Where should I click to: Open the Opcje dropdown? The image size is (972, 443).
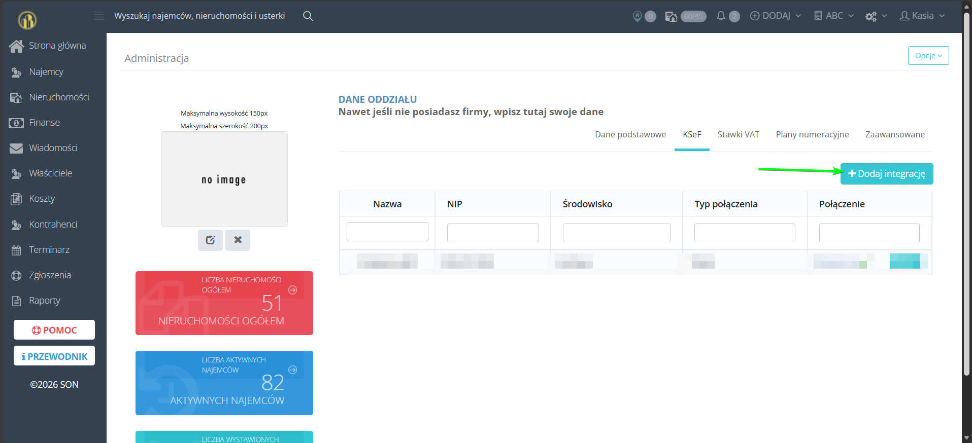coord(928,56)
